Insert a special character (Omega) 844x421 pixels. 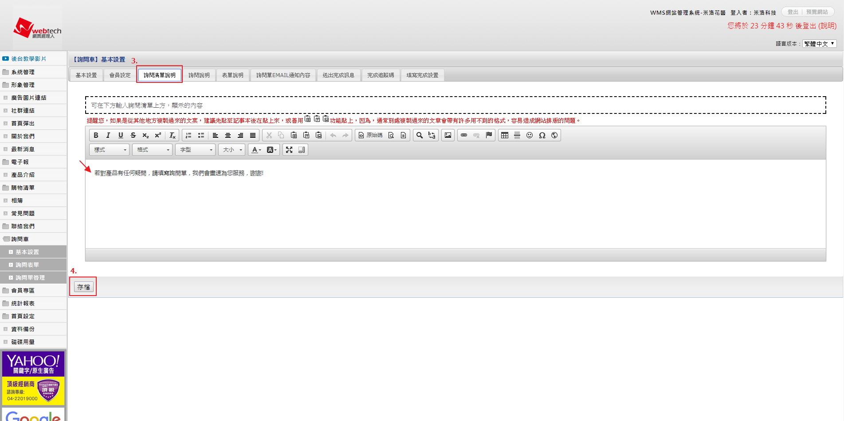[x=542, y=135]
